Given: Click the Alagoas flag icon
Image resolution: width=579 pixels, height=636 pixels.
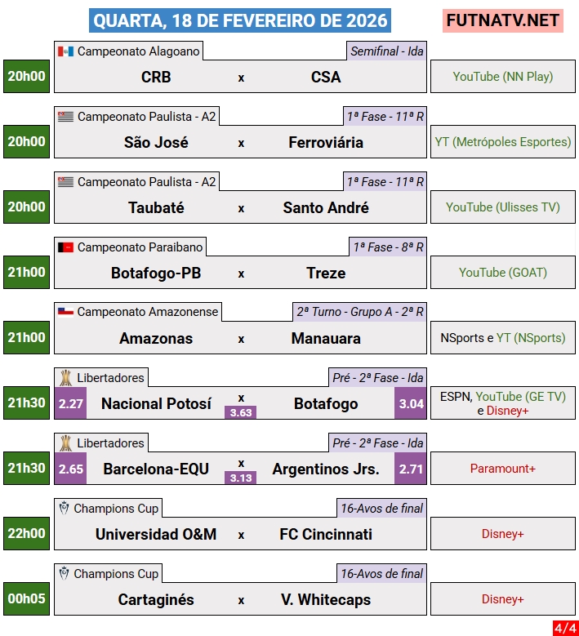Looking at the screenshot, I should (65, 51).
